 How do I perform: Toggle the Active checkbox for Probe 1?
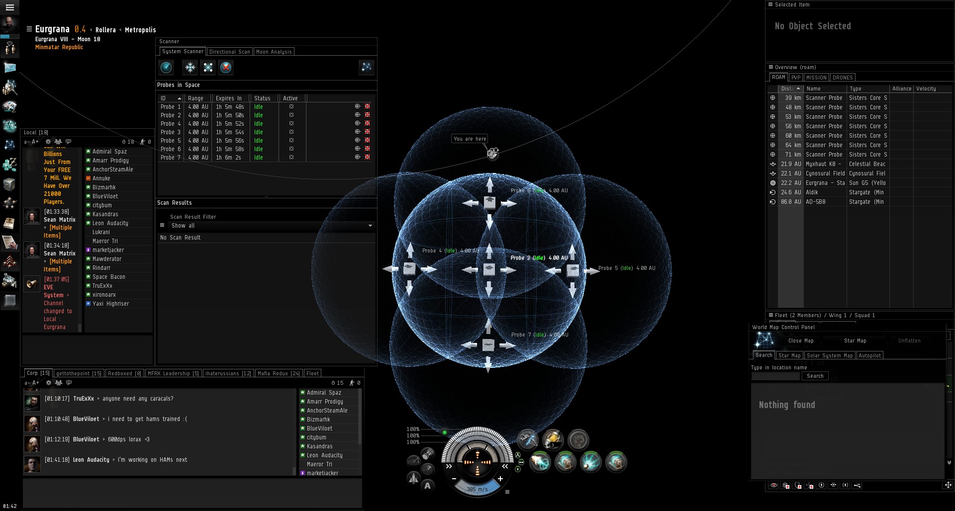click(x=291, y=106)
